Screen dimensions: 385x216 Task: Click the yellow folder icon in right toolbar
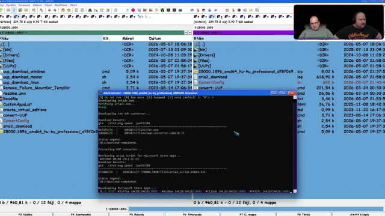(251, 10)
